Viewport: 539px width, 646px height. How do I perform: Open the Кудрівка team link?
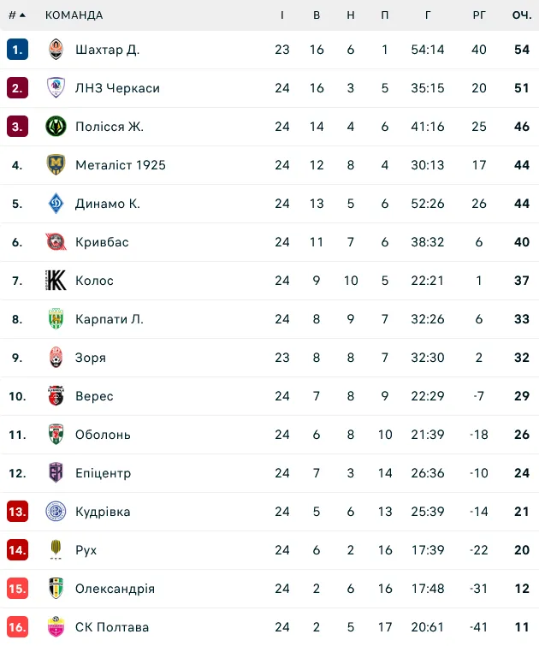103,512
